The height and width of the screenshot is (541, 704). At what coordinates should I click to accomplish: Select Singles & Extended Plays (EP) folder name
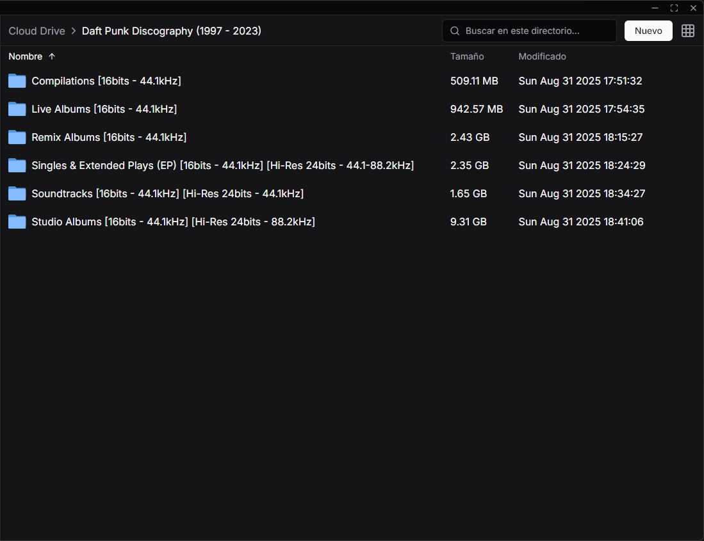pos(223,166)
